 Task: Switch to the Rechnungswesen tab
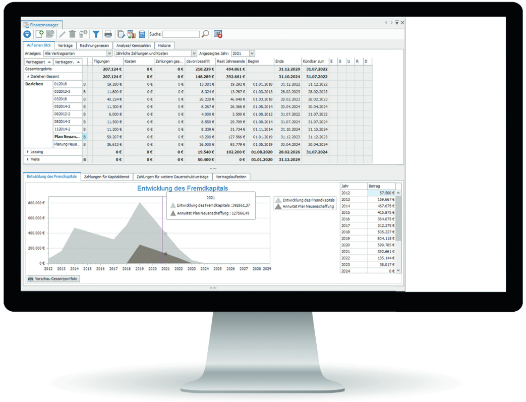(94, 45)
